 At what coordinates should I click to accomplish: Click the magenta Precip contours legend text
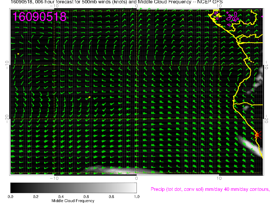[209, 189]
